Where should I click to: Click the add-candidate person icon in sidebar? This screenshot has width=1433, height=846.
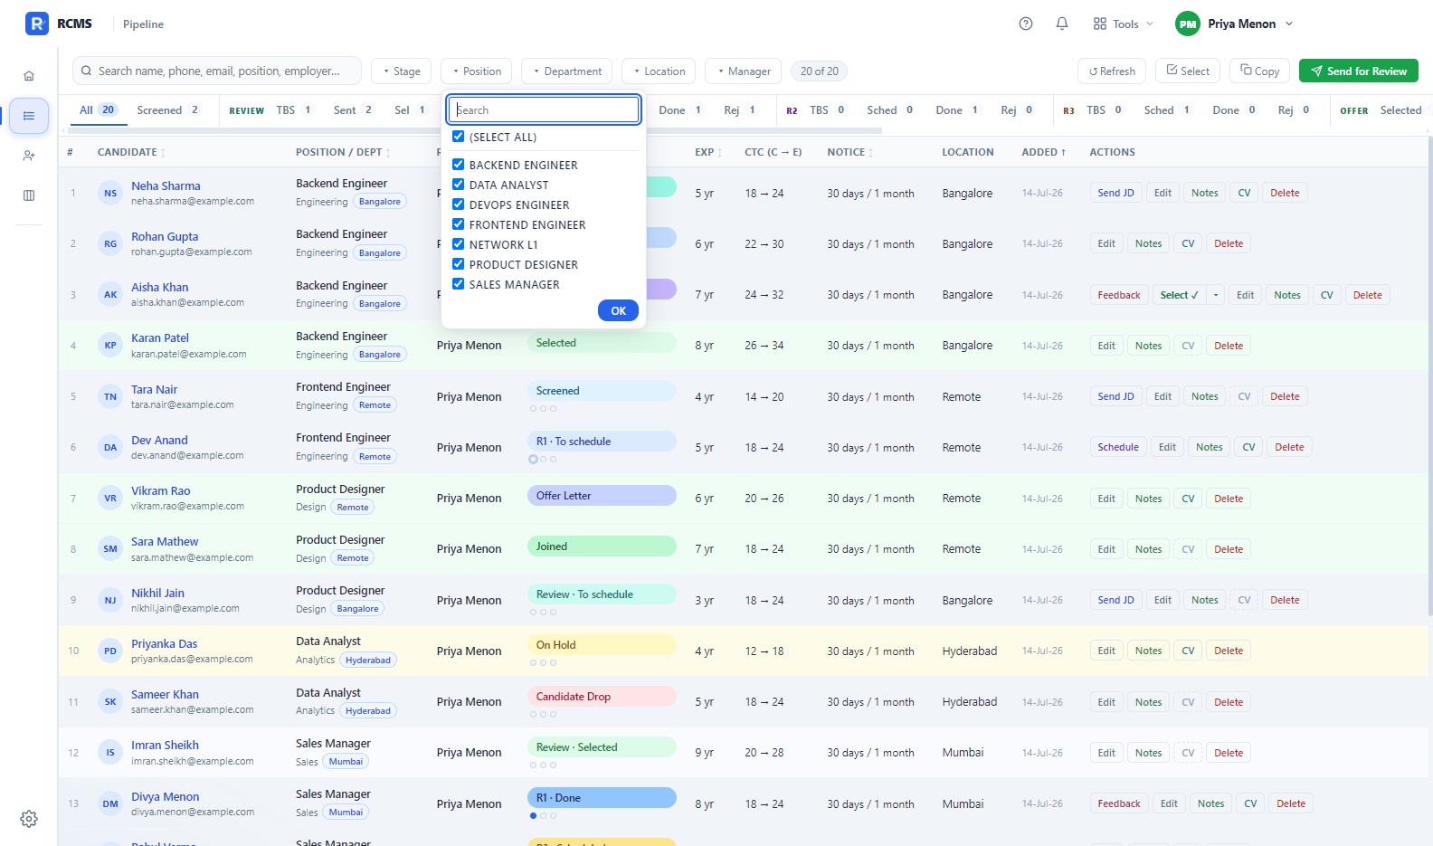(29, 156)
